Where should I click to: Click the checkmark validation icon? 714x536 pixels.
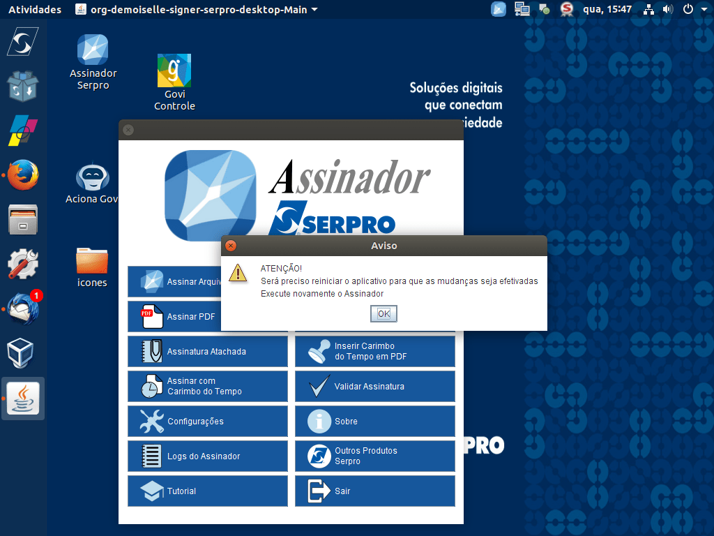pos(319,386)
